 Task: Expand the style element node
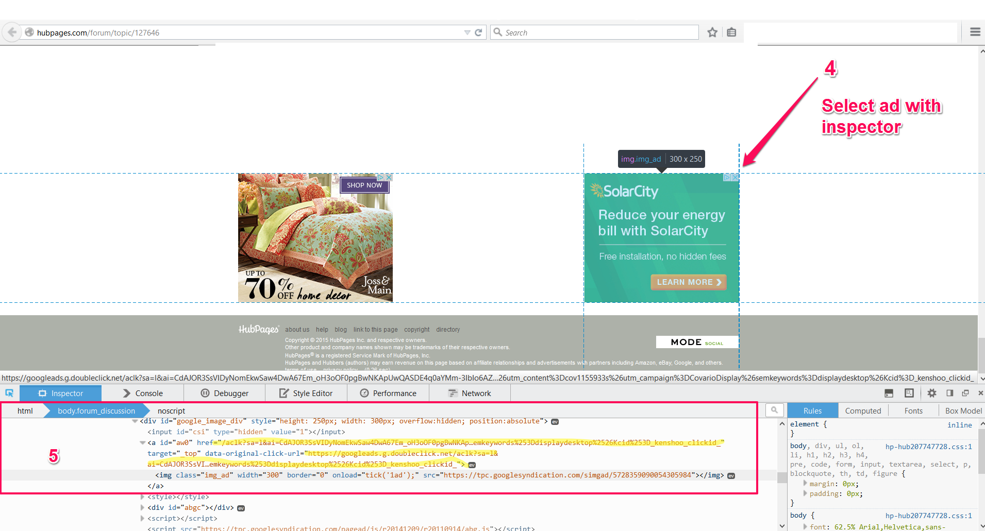coord(143,497)
